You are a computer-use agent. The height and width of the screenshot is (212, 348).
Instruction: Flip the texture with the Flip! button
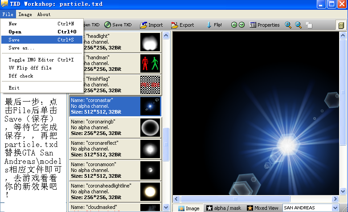[x=214, y=25]
